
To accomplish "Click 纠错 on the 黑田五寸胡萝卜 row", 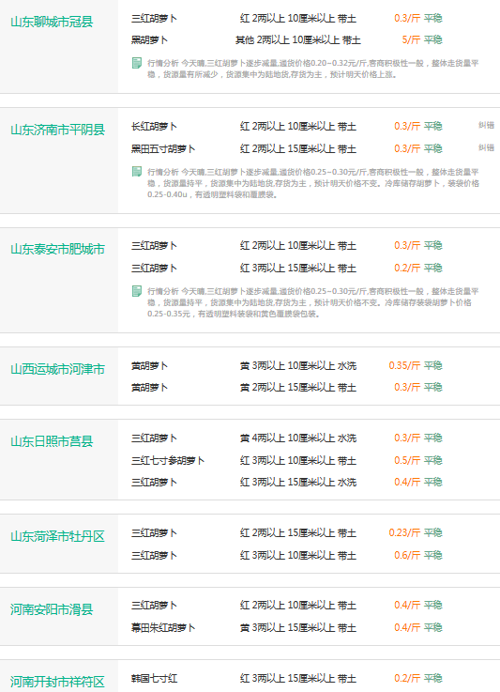I will [x=486, y=147].
